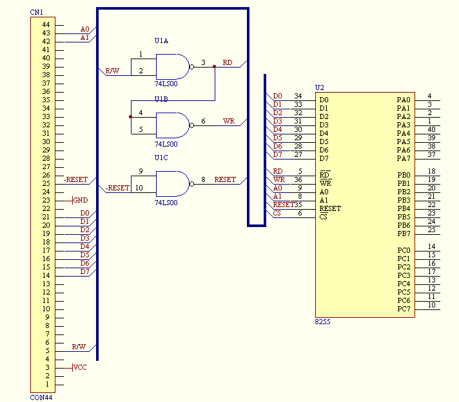Select the U2 designator label
The width and height of the screenshot is (459, 402).
pos(319,87)
